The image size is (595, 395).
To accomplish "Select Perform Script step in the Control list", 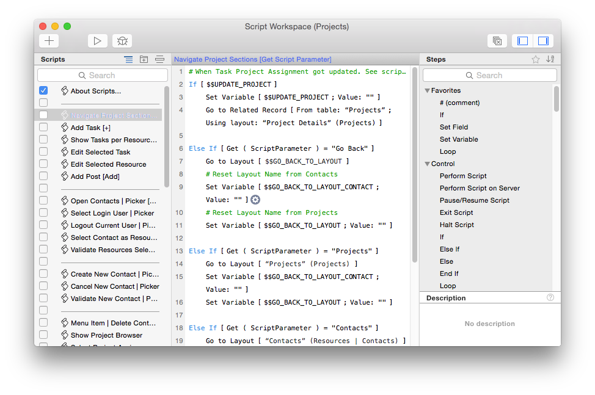I will coord(463,176).
